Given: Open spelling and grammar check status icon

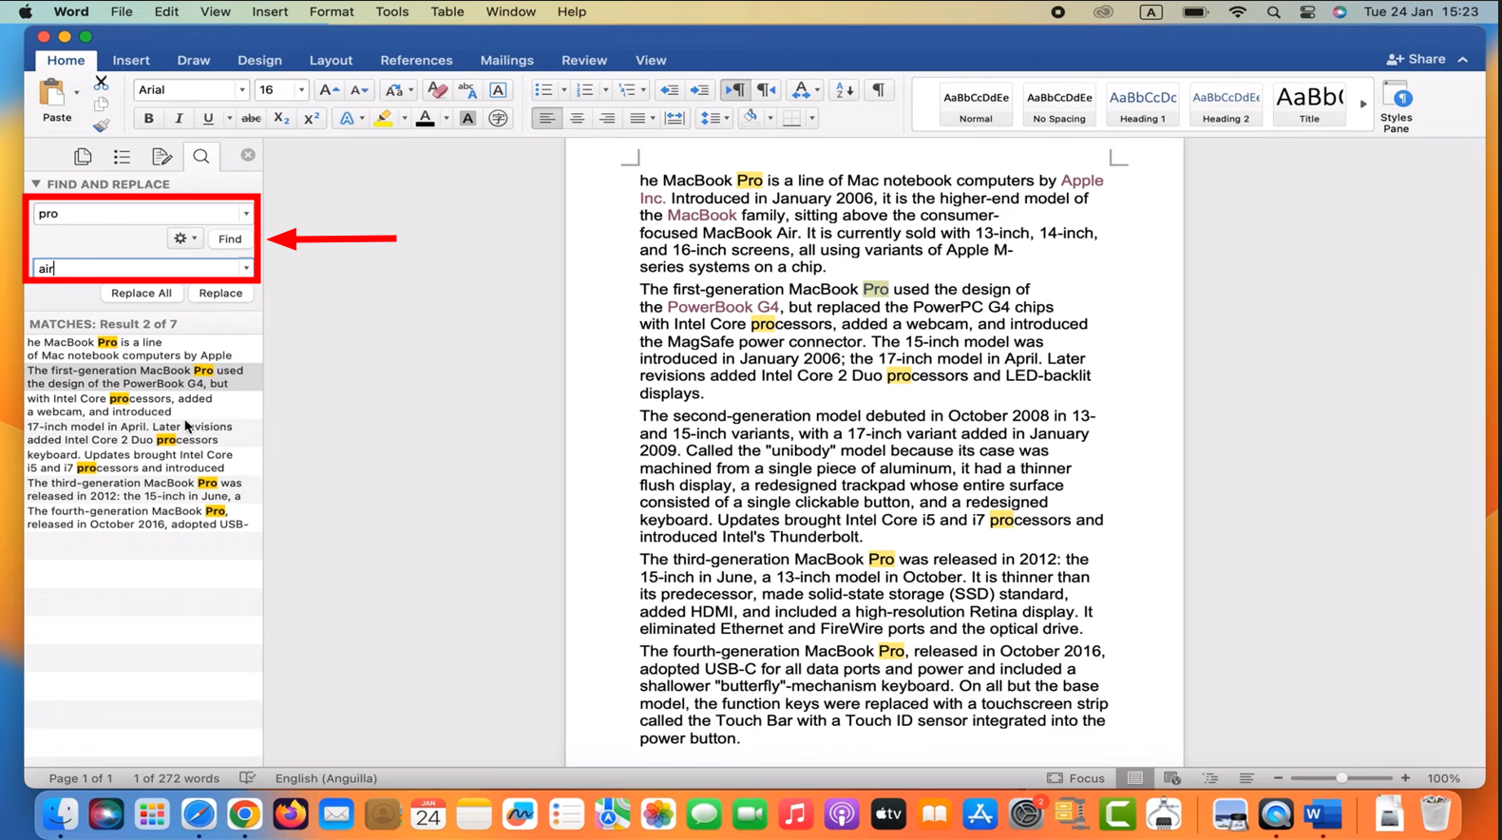Looking at the screenshot, I should click(x=248, y=778).
